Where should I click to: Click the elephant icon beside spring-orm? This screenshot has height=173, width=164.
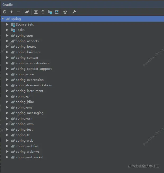point(13,118)
